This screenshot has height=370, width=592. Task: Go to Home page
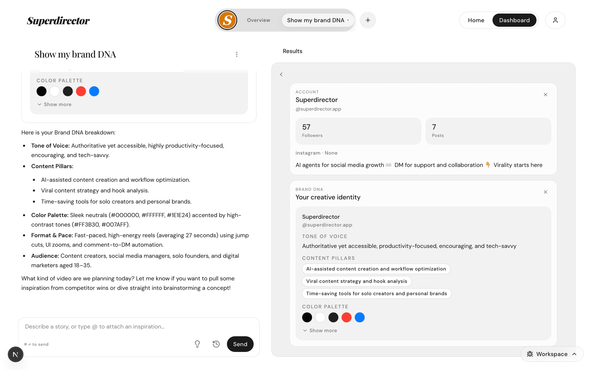(476, 20)
